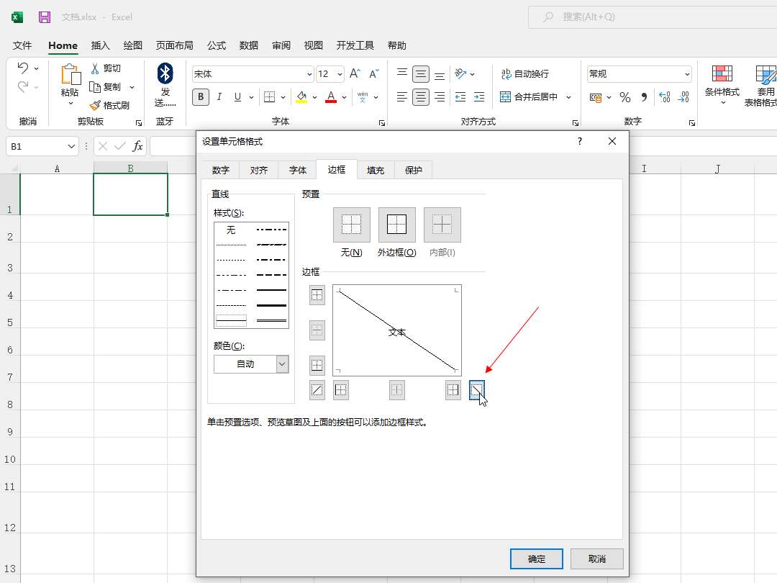Click the cell borders icon in ribbon
This screenshot has height=583, width=777.
[x=269, y=96]
